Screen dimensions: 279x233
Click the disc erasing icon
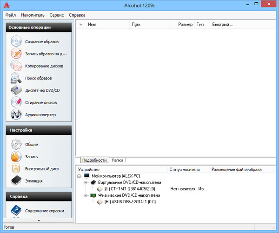click(16, 102)
